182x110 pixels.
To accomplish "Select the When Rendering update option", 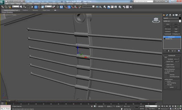I will click(166, 83).
